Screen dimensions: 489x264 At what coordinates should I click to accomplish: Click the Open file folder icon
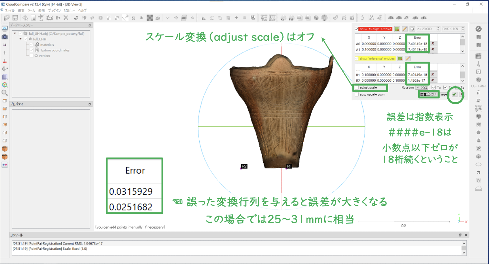click(x=7, y=18)
